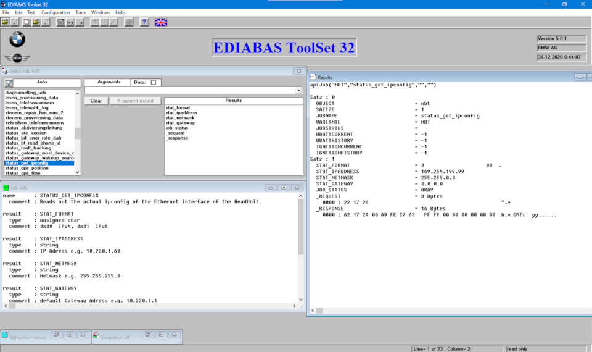Viewport: 592px width, 352px height.
Task: Click the window-shaped toolbar icon beside the 1 arrow button
Action: click(x=60, y=22)
